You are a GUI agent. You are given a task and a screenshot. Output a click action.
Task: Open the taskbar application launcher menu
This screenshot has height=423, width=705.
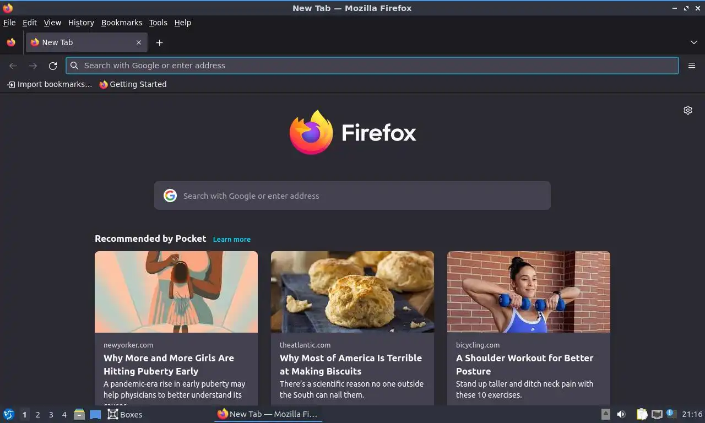[x=9, y=414]
